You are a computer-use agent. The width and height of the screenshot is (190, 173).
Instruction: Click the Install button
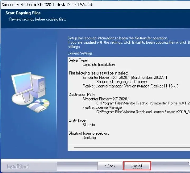(x=137, y=166)
